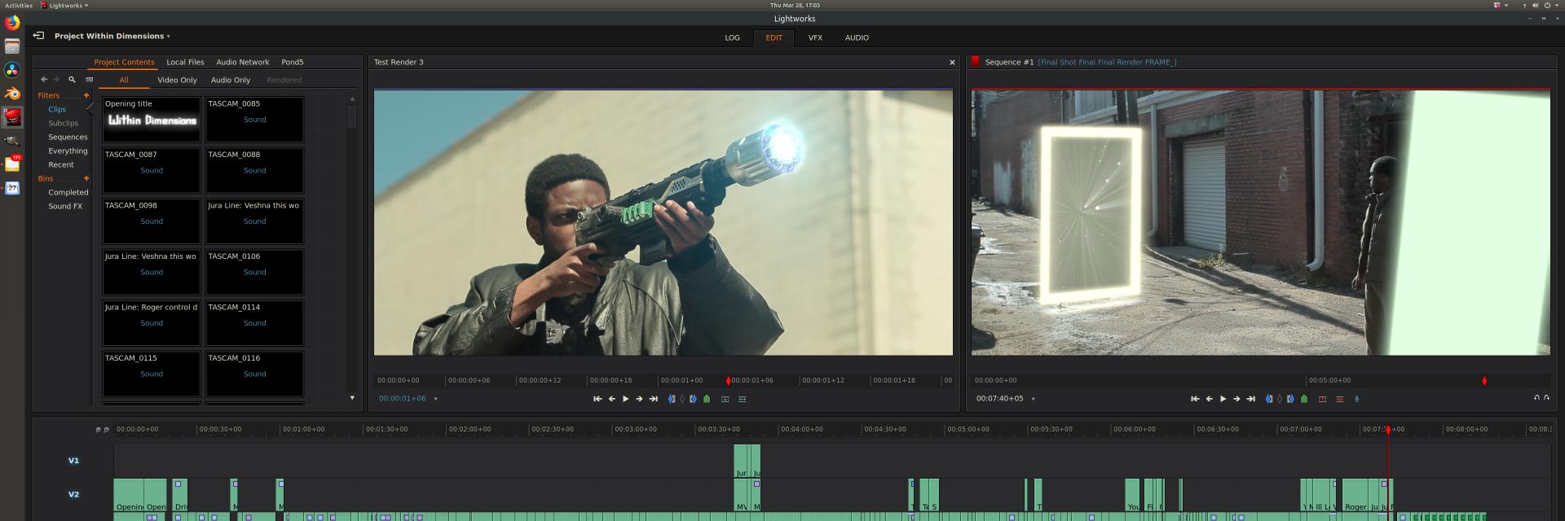
Task: Click the redo arrow in sequence viewer
Action: click(x=1547, y=397)
